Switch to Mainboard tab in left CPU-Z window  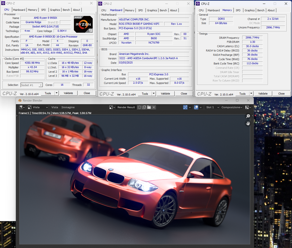point(19,10)
